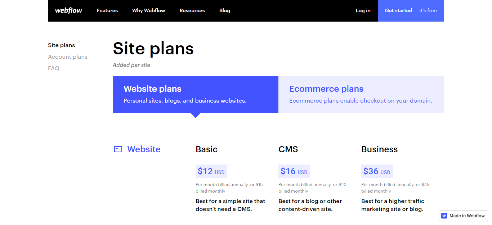
Task: Open the Why Webflow menu
Action: (148, 10)
